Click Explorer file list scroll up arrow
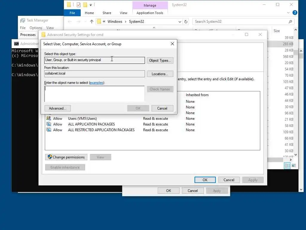Image resolution: width=306 pixels, height=230 pixels. tap(296, 30)
